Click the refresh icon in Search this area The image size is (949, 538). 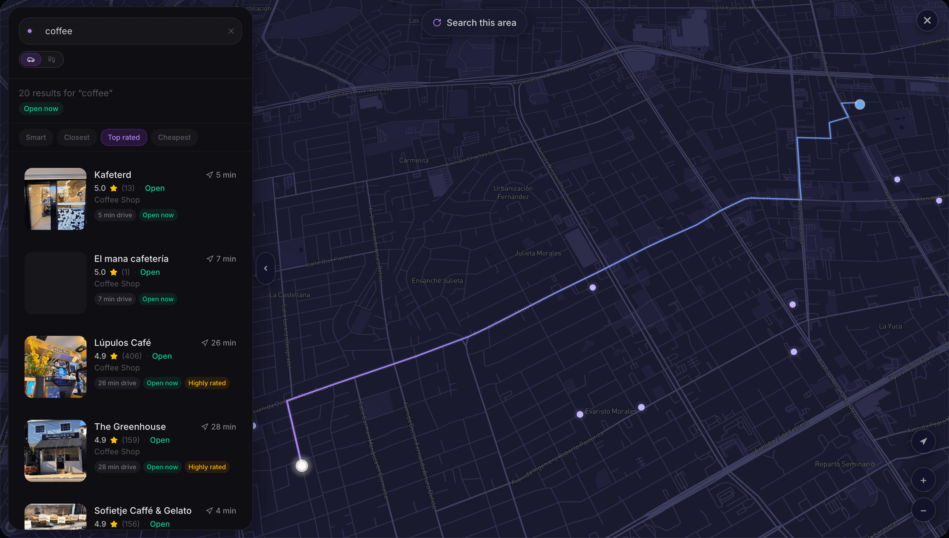437,23
